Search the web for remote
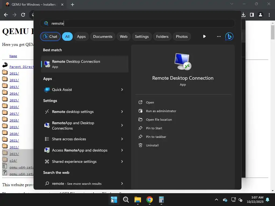275x206 pixels. click(x=85, y=183)
